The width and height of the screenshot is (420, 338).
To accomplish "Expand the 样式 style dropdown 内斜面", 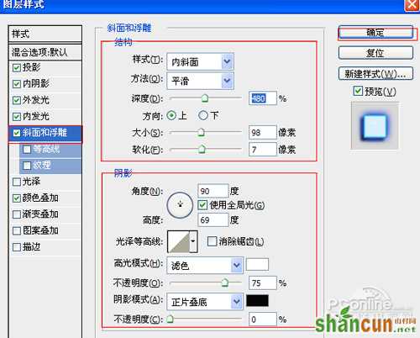I will pos(200,61).
